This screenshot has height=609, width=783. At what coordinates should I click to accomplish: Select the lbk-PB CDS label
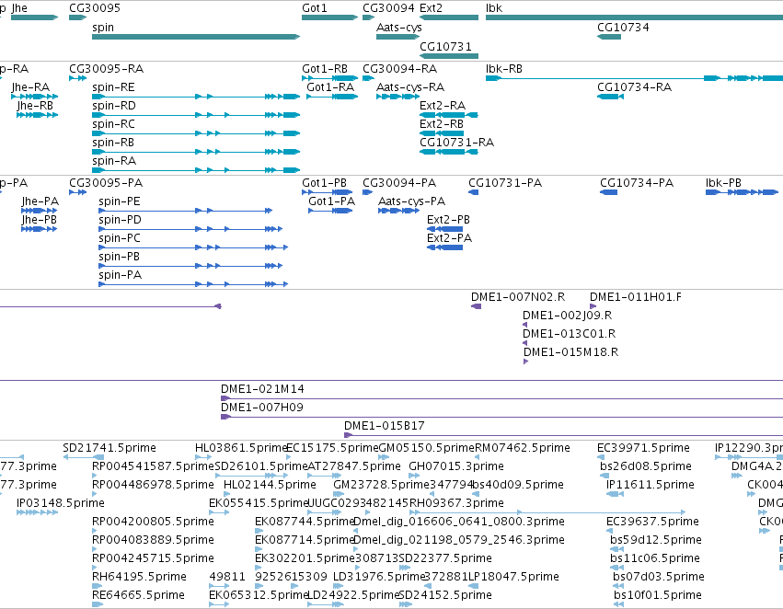pos(723,183)
